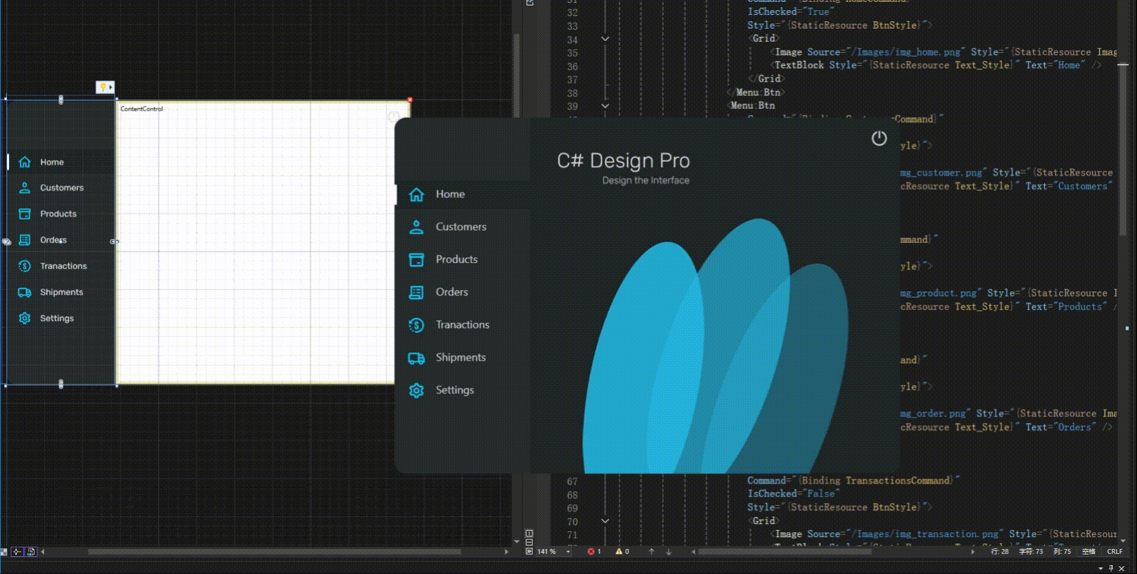The image size is (1137, 574).
Task: Click the top margin handle of selected panel
Action: tap(61, 100)
